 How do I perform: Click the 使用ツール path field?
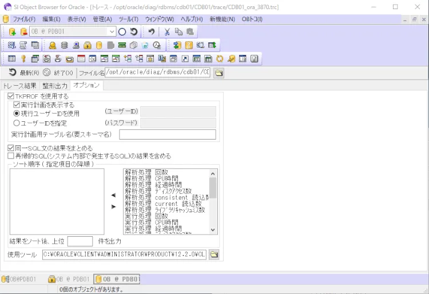click(x=124, y=255)
